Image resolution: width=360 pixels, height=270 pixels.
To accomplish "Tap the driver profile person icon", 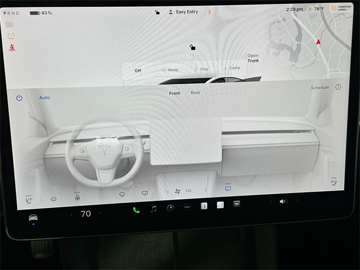I will pyautogui.click(x=170, y=12).
